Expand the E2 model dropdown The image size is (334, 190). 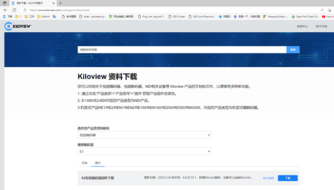(x=144, y=151)
